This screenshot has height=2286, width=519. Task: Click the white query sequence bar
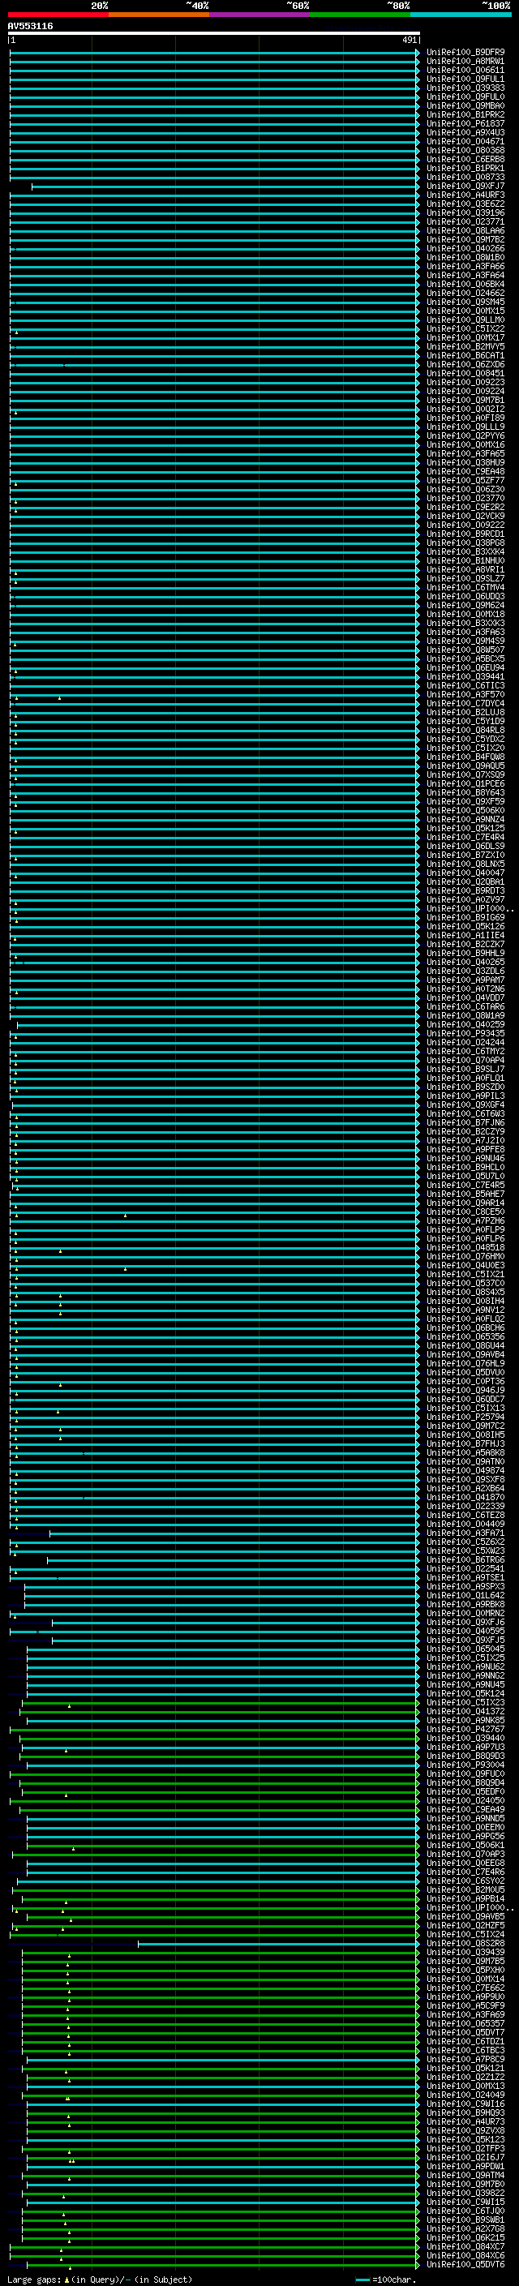pos(214,32)
